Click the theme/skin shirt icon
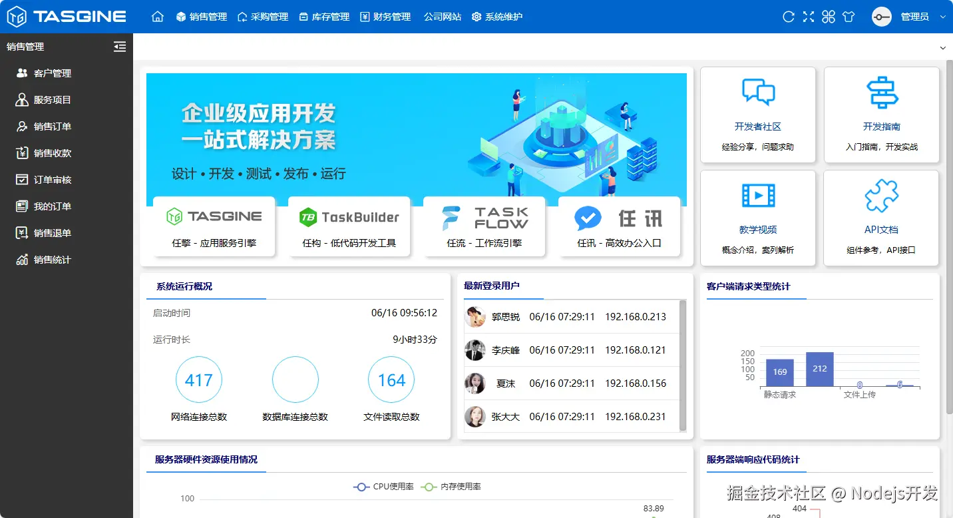The width and height of the screenshot is (953, 518). (x=849, y=16)
